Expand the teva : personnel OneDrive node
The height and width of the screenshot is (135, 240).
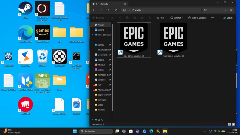tap(92, 34)
